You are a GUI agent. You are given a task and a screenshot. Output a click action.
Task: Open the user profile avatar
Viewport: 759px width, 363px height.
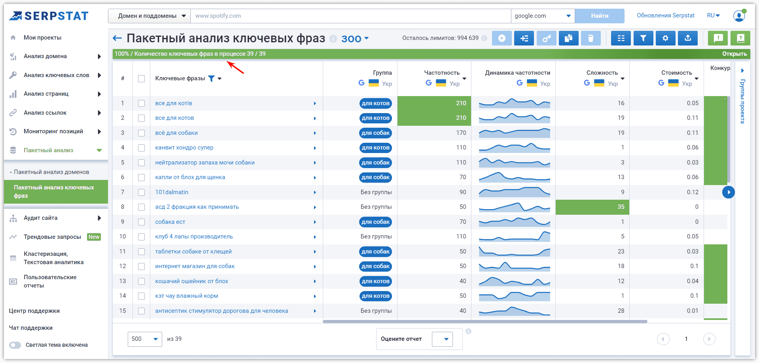739,16
